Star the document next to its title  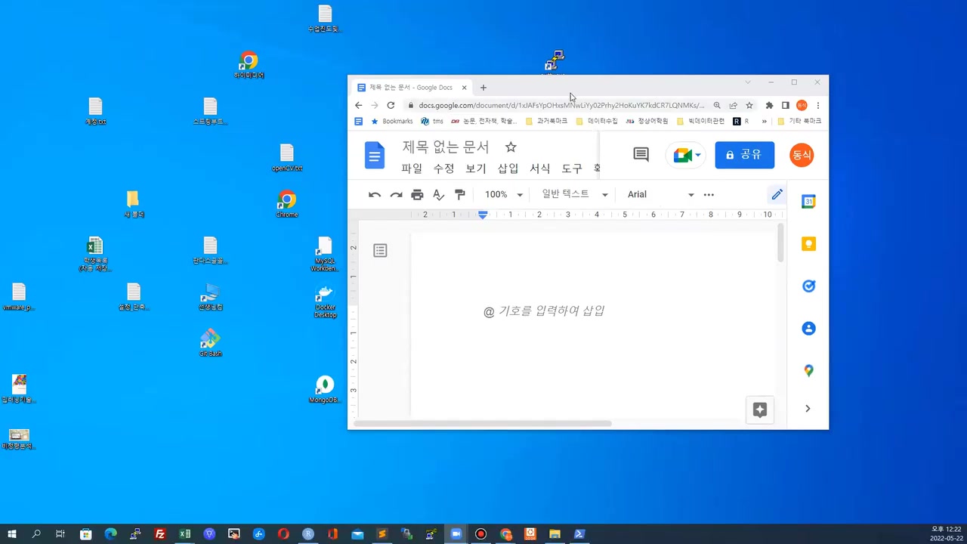[511, 147]
